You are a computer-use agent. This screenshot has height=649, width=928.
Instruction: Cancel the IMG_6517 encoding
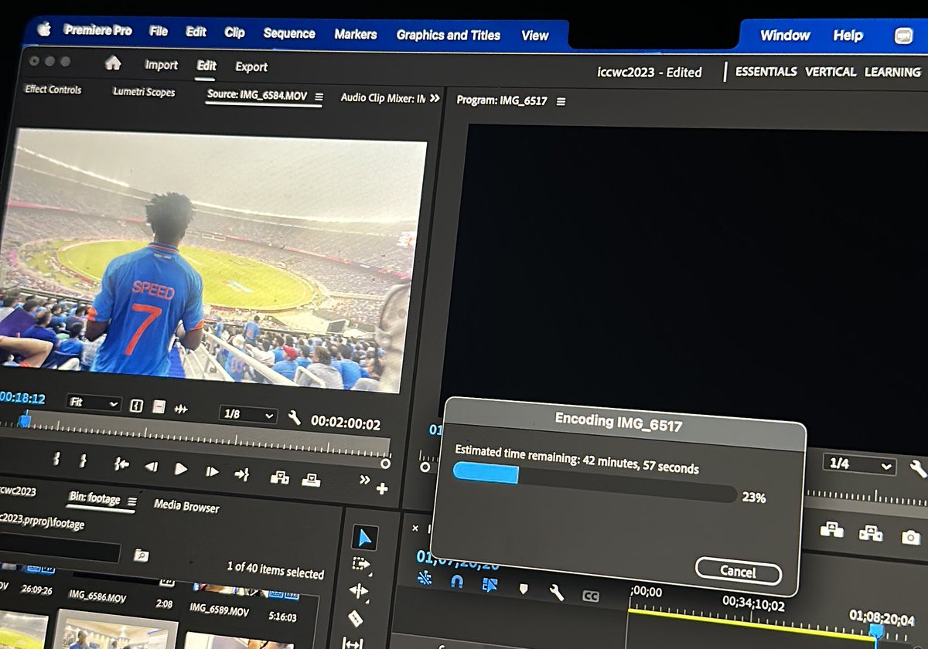point(739,572)
